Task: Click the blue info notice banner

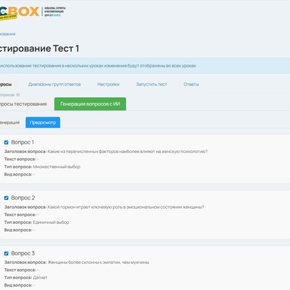Action: 145,66
